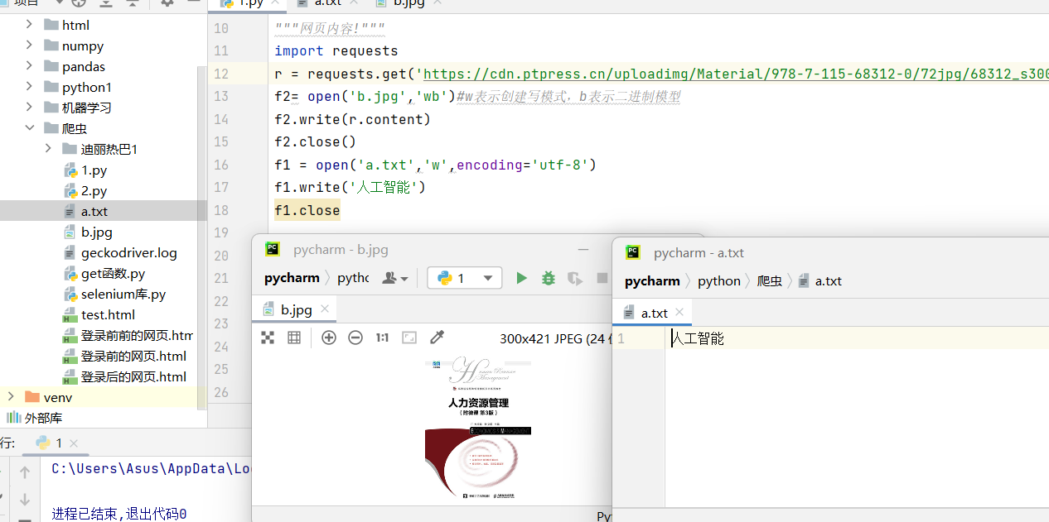Toggle transparency chessboard in b.jpg viewer
The width and height of the screenshot is (1049, 522).
(x=268, y=338)
